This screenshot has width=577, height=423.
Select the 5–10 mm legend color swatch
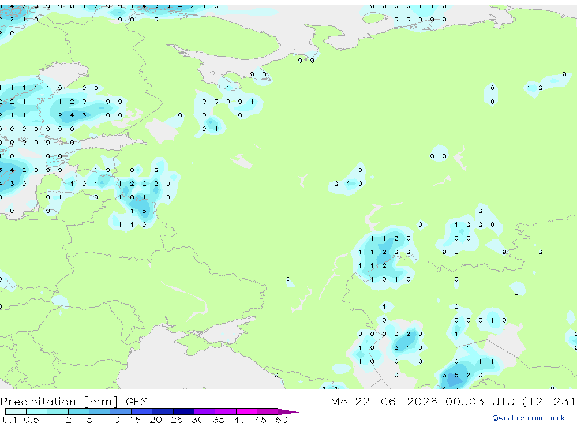(x=100, y=411)
